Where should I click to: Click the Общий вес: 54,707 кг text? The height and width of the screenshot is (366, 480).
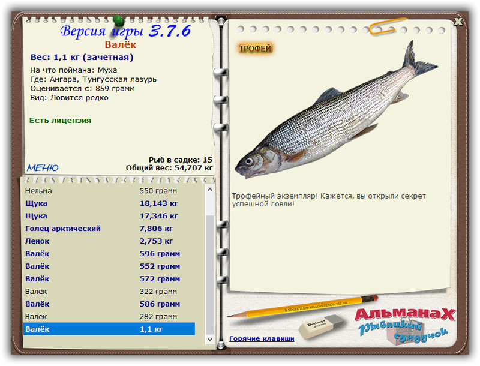click(x=169, y=167)
